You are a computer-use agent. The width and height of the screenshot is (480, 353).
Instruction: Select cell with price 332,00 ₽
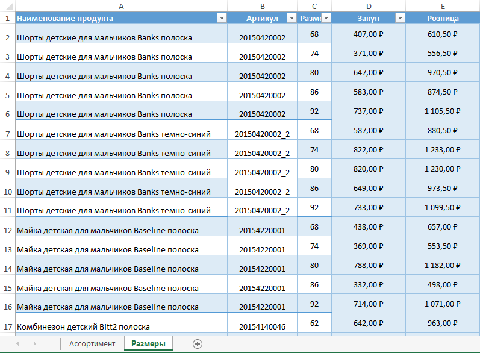[x=369, y=285]
